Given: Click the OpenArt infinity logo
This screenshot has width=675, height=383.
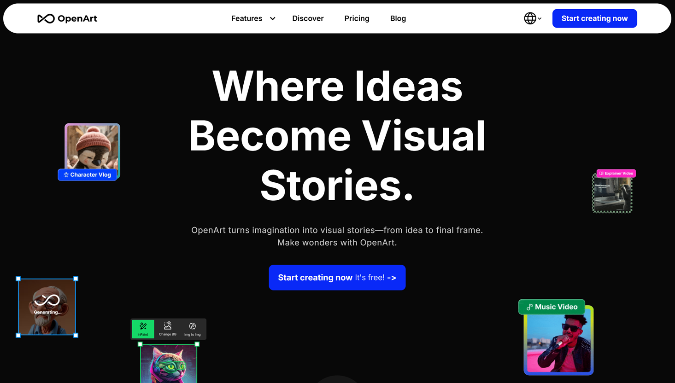Looking at the screenshot, I should [46, 18].
